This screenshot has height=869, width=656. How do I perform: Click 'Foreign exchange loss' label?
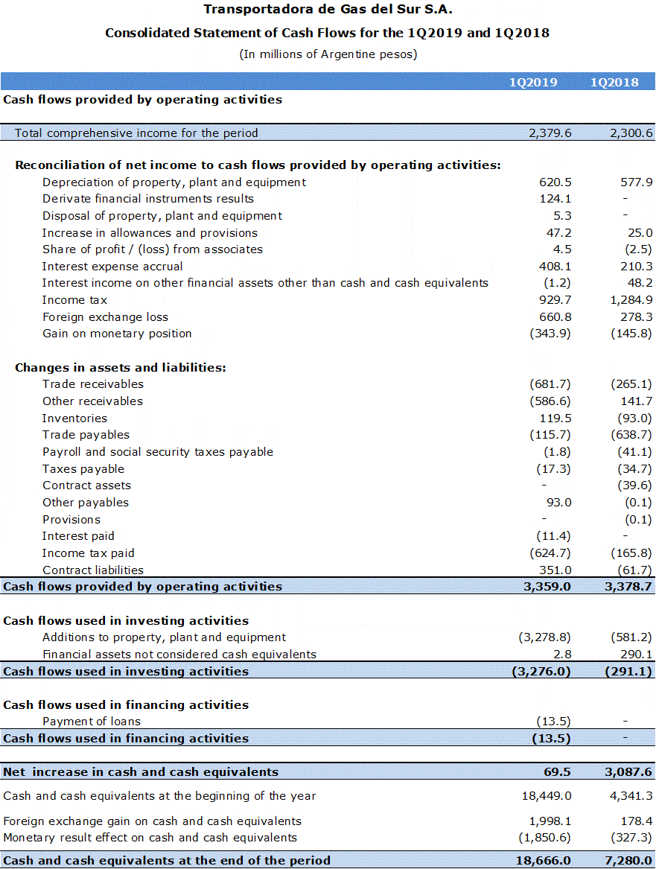tap(105, 317)
